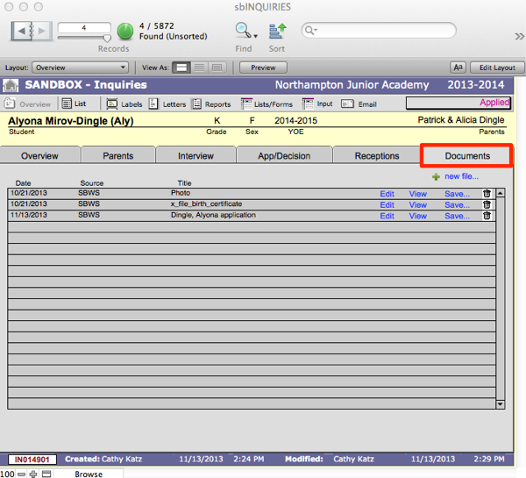Screen dimensions: 526x478
Task: Expand the Layout Overview dropdown
Action: 80,68
